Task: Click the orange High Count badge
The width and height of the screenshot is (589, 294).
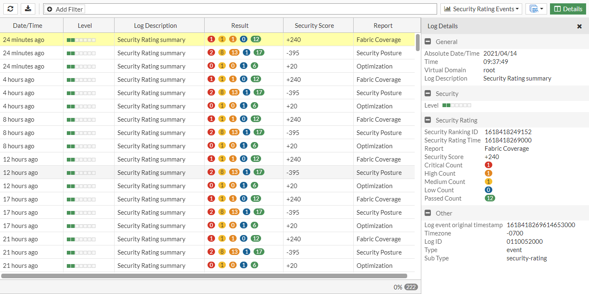Action: click(489, 173)
